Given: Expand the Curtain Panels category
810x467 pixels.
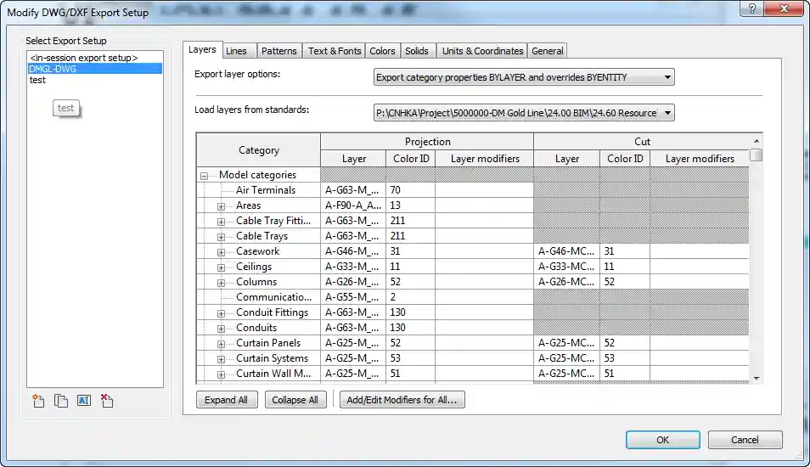Looking at the screenshot, I should coord(221,344).
